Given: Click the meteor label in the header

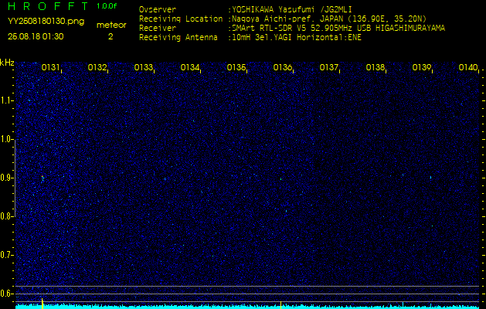Looking at the screenshot, I should pos(111,25).
